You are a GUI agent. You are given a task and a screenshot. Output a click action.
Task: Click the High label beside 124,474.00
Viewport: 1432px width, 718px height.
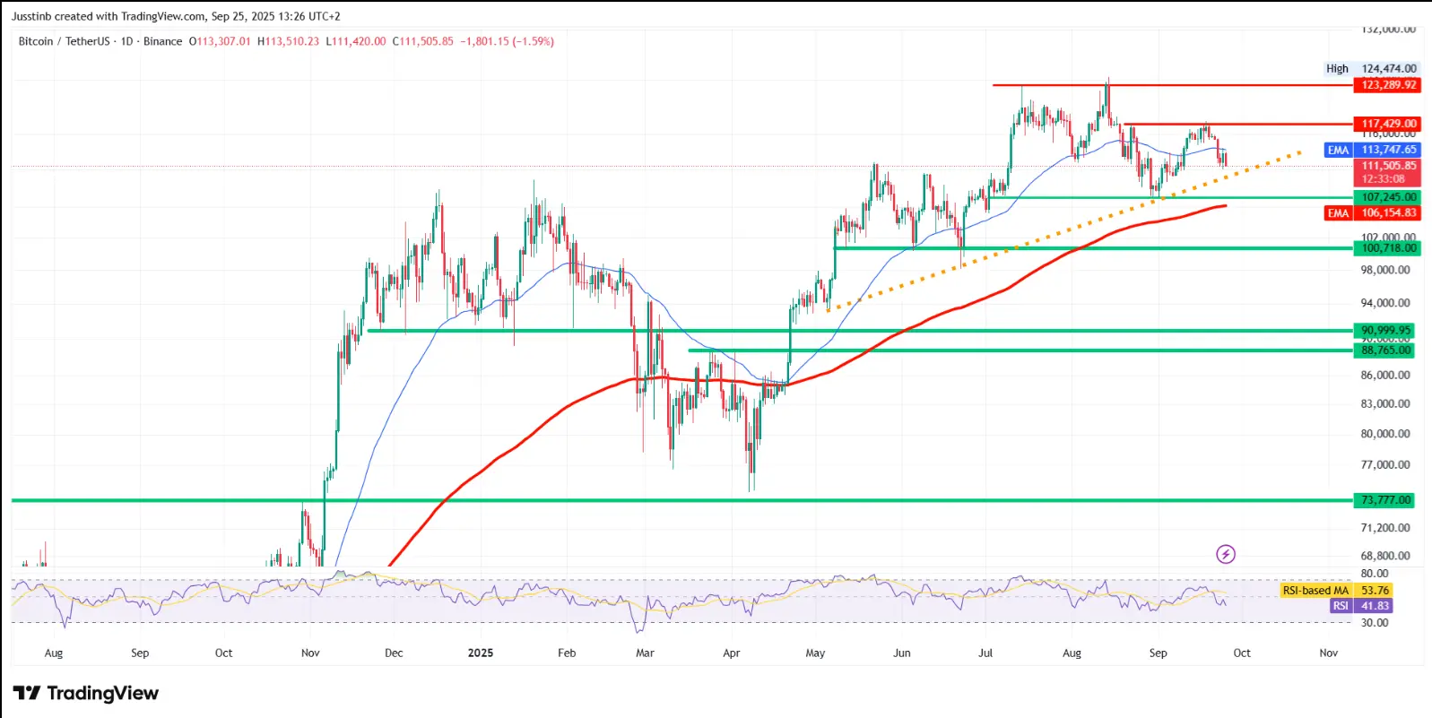(1337, 68)
